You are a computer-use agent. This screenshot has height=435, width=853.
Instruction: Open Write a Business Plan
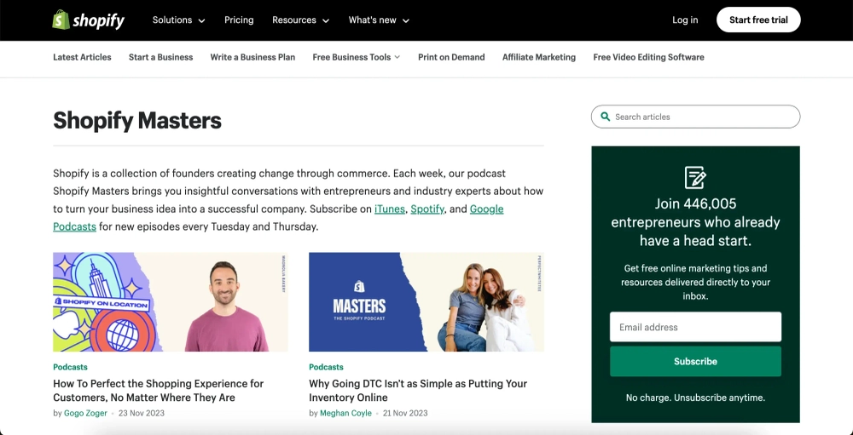pyautogui.click(x=253, y=57)
